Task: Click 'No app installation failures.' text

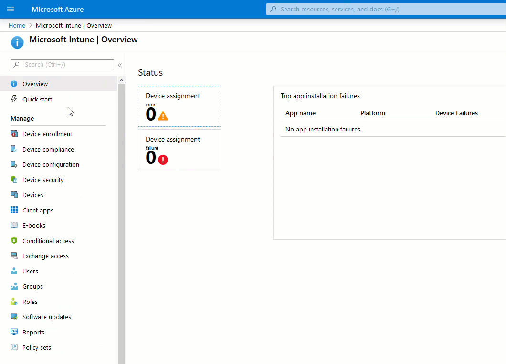Action: [324, 129]
